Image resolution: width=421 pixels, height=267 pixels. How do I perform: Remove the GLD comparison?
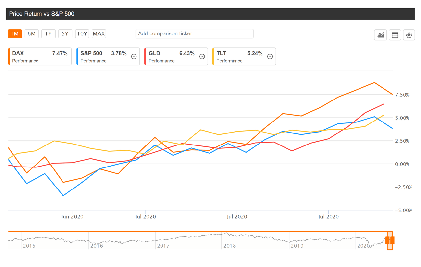(x=202, y=56)
